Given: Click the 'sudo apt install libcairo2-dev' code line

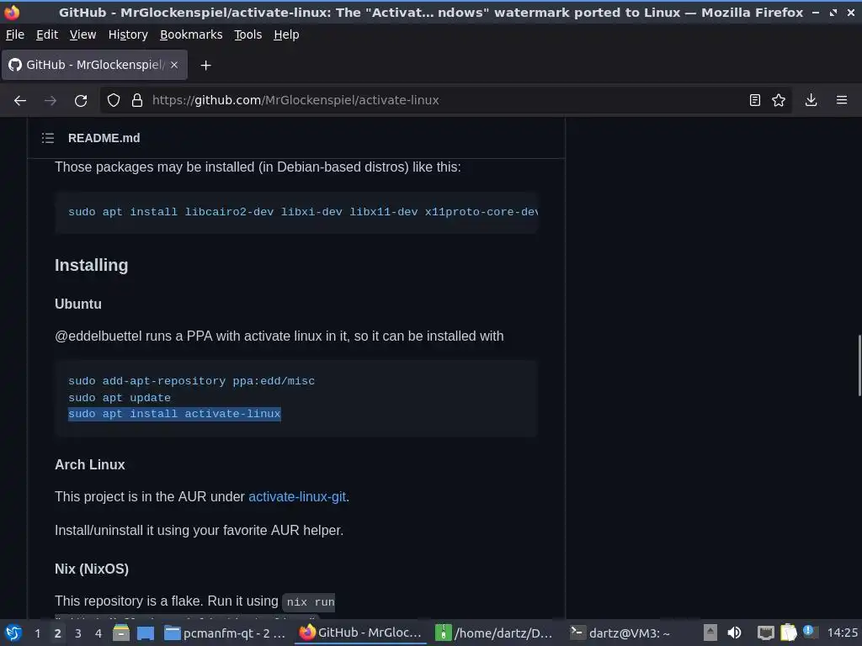Looking at the screenshot, I should coord(302,212).
